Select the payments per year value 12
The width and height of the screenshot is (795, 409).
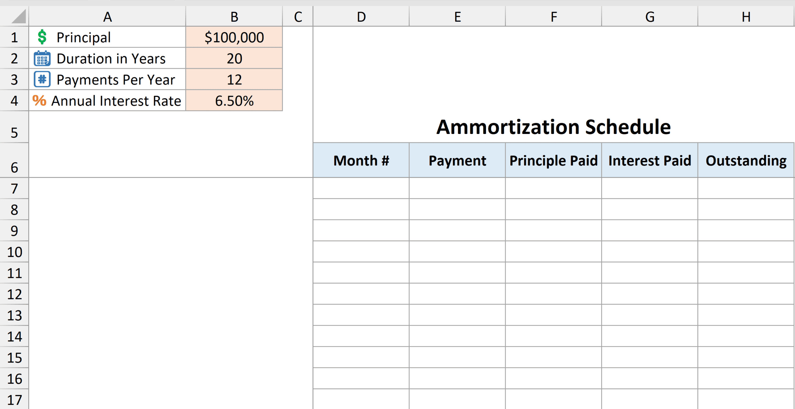coord(234,80)
